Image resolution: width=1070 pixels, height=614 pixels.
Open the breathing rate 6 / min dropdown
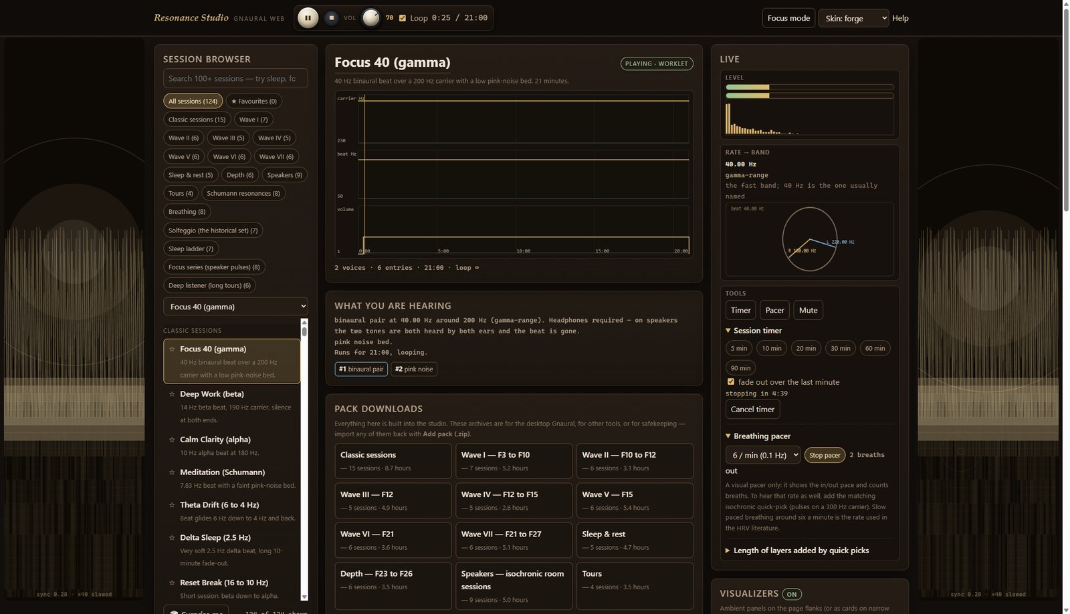coord(762,455)
